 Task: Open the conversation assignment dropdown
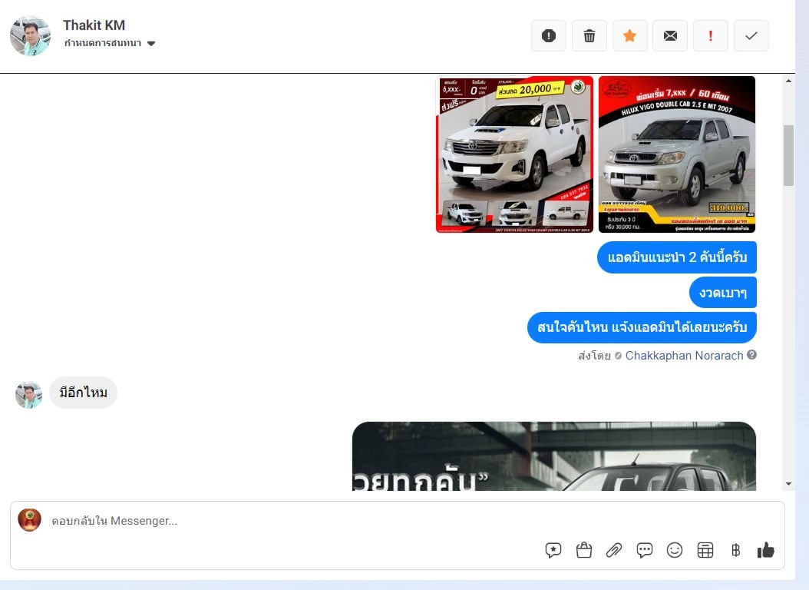[x=110, y=43]
